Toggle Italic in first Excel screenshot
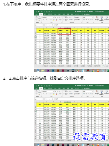109x146 pixels. (45, 20)
